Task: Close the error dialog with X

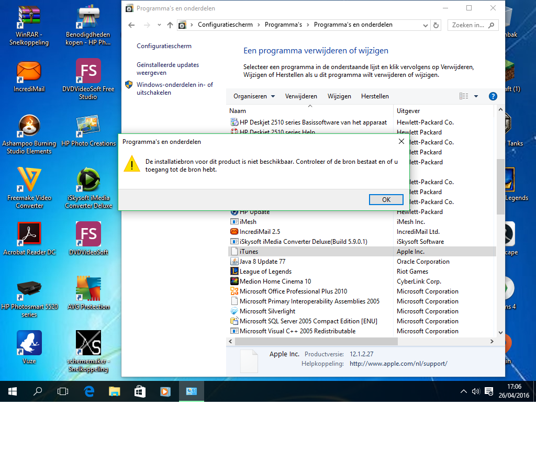Action: click(x=401, y=141)
